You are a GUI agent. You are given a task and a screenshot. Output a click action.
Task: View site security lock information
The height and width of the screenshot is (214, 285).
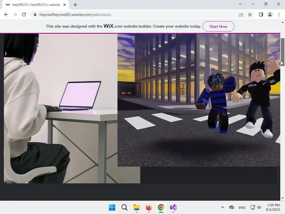35,14
